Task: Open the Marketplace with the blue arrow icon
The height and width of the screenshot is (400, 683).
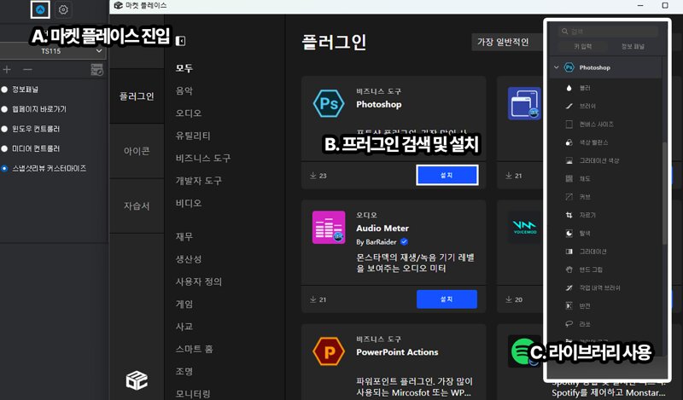Action: pos(40,9)
